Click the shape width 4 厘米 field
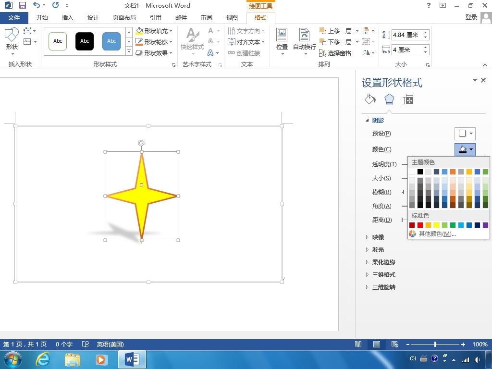Screen dimensions: 492x369 pyautogui.click(x=407, y=49)
